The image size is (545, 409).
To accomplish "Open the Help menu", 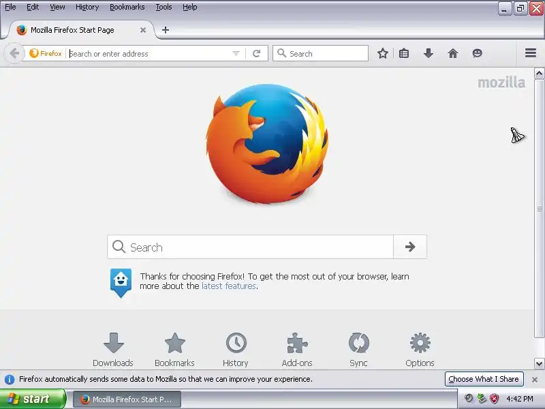I will (x=190, y=7).
